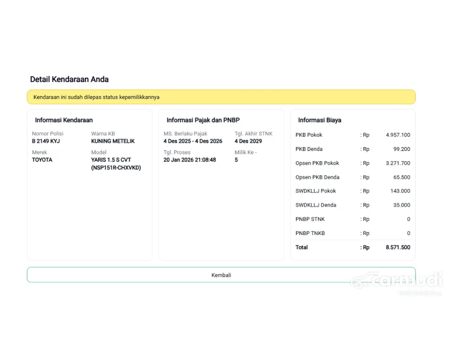Select the yellow ownership-released notice banner
453x340 pixels.
[221, 97]
